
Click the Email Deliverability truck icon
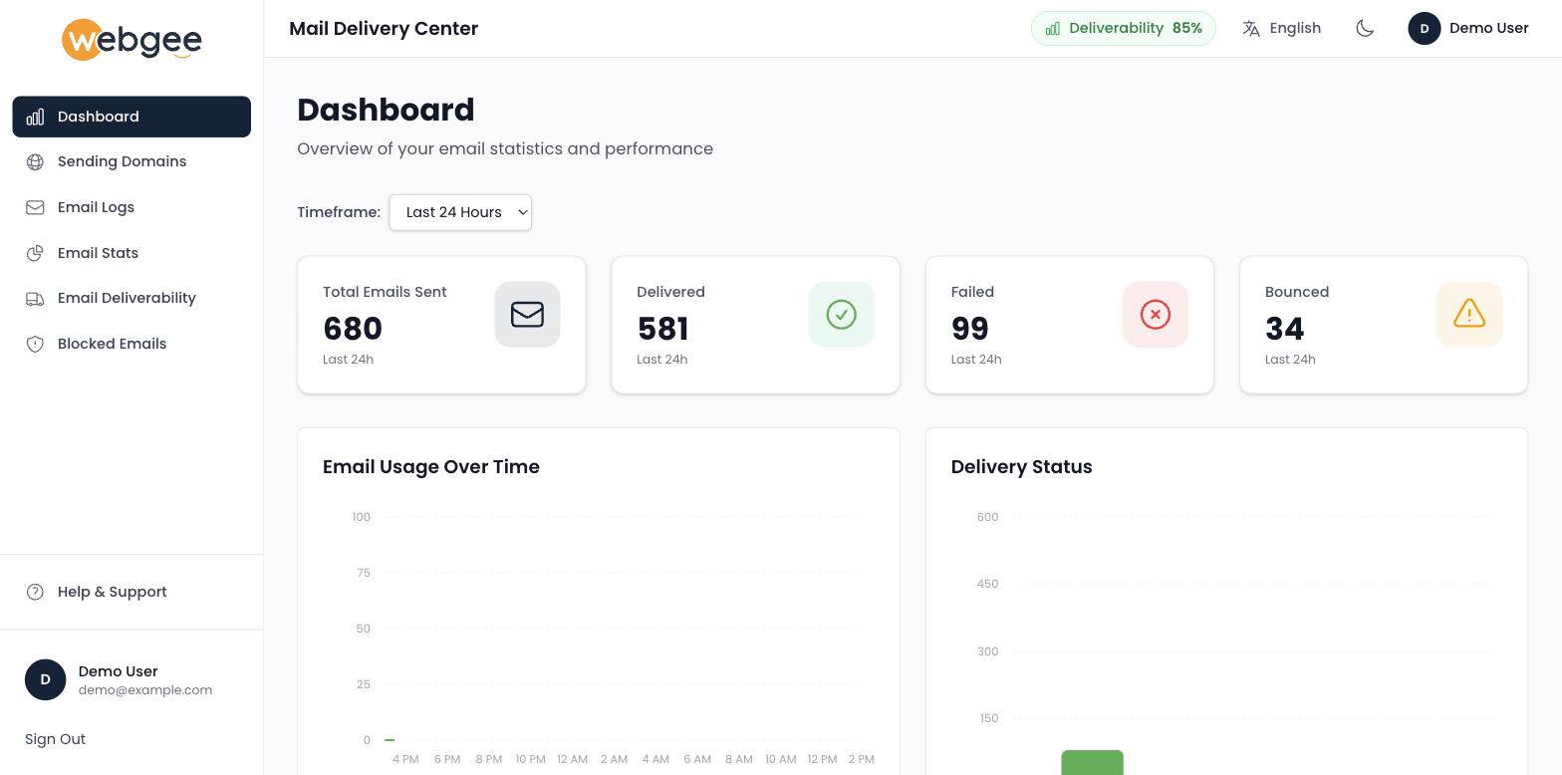pyautogui.click(x=35, y=298)
